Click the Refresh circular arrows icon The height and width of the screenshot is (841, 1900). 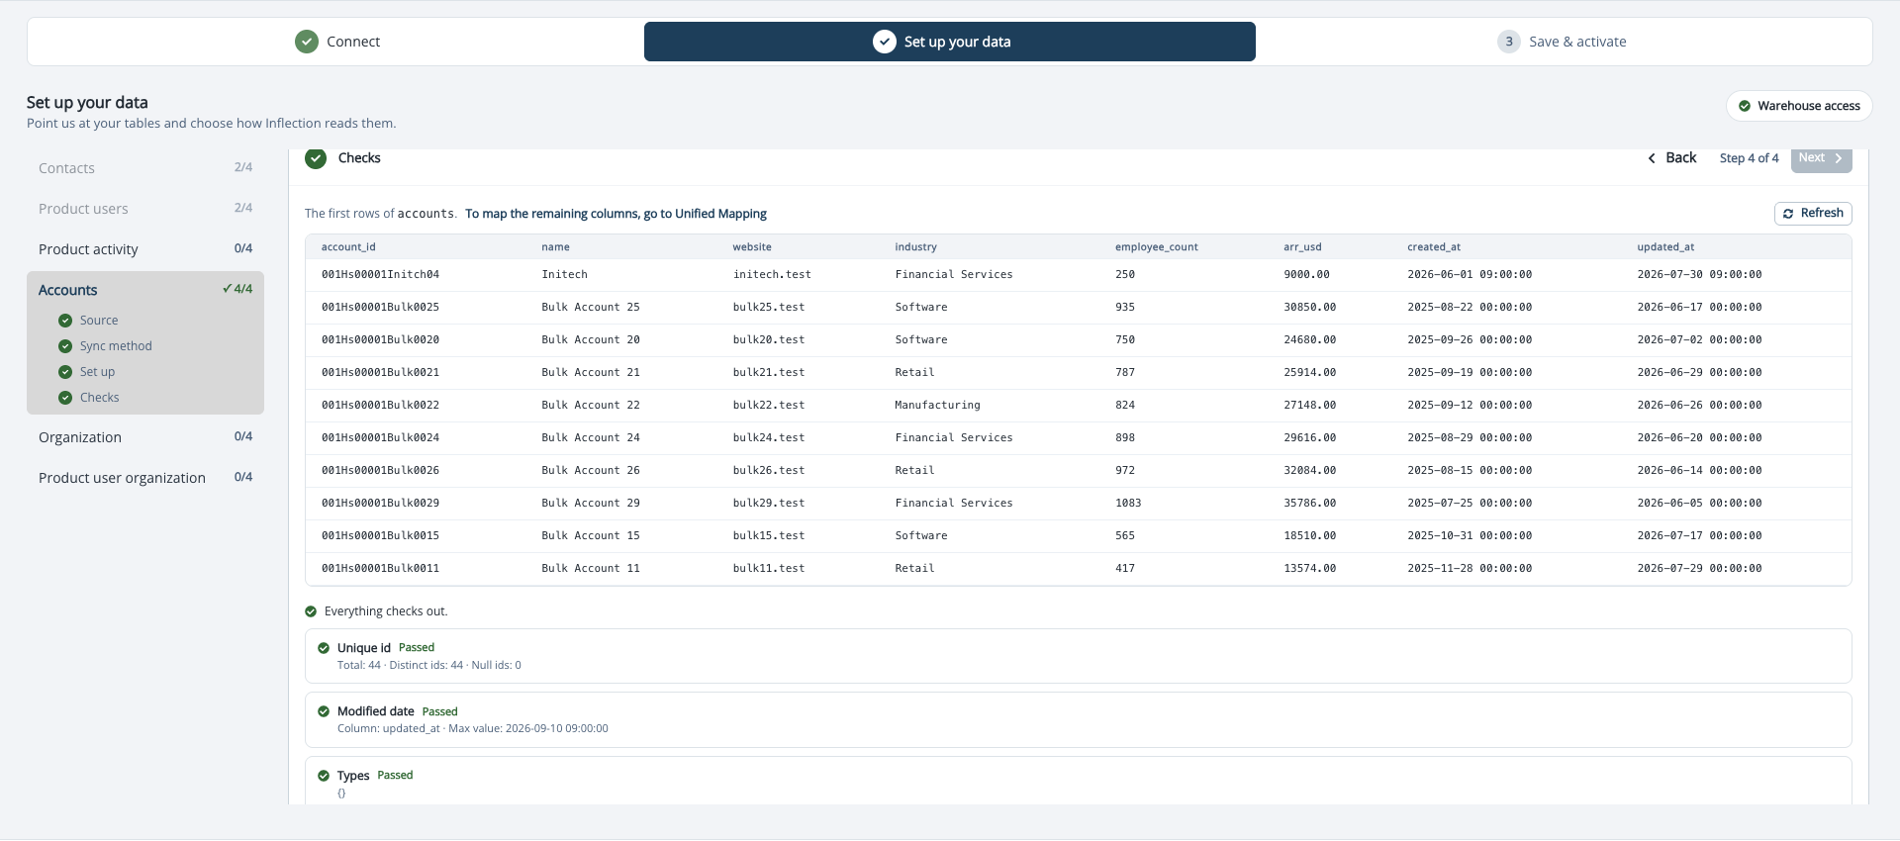pyautogui.click(x=1788, y=214)
